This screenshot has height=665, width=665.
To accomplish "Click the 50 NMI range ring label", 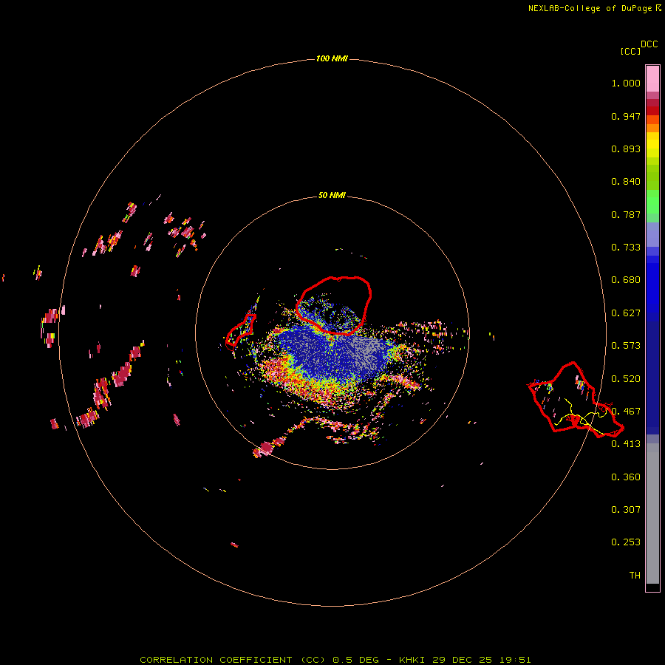I will click(332, 195).
